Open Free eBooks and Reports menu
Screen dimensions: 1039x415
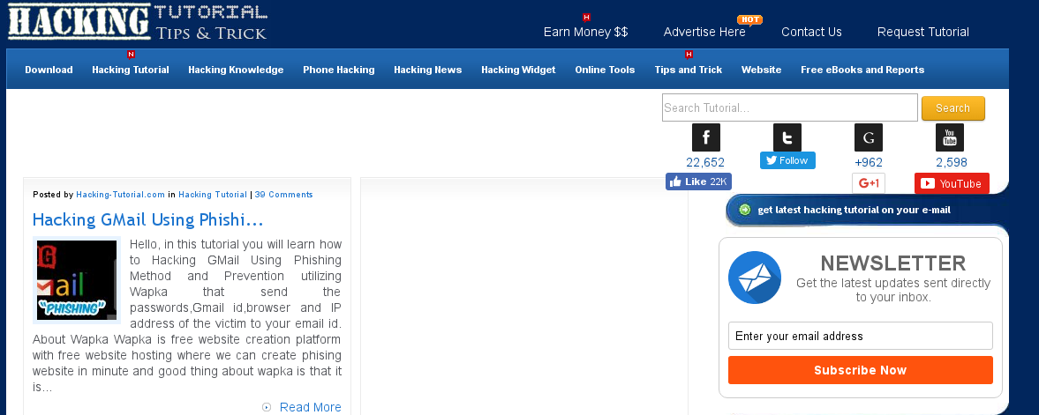click(862, 70)
